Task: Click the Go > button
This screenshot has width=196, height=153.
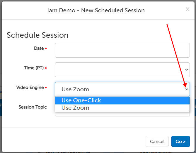Action: [180, 142]
